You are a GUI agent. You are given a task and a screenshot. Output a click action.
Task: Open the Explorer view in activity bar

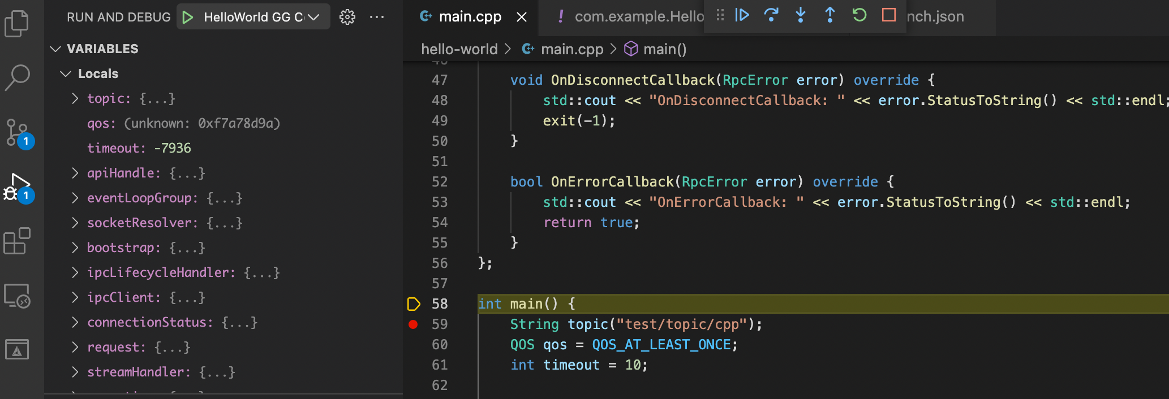pos(17,24)
